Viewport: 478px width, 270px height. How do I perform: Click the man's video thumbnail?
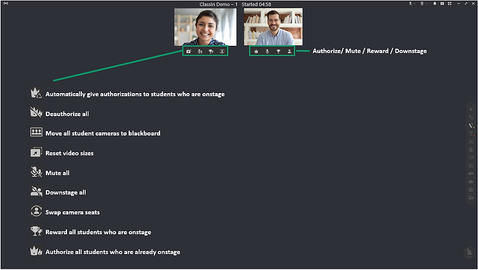coord(273,26)
